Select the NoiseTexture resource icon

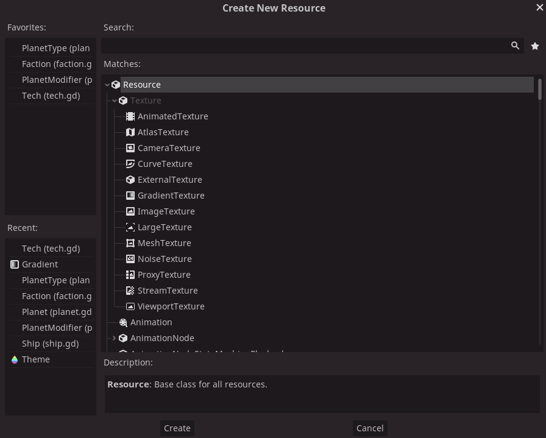click(130, 258)
